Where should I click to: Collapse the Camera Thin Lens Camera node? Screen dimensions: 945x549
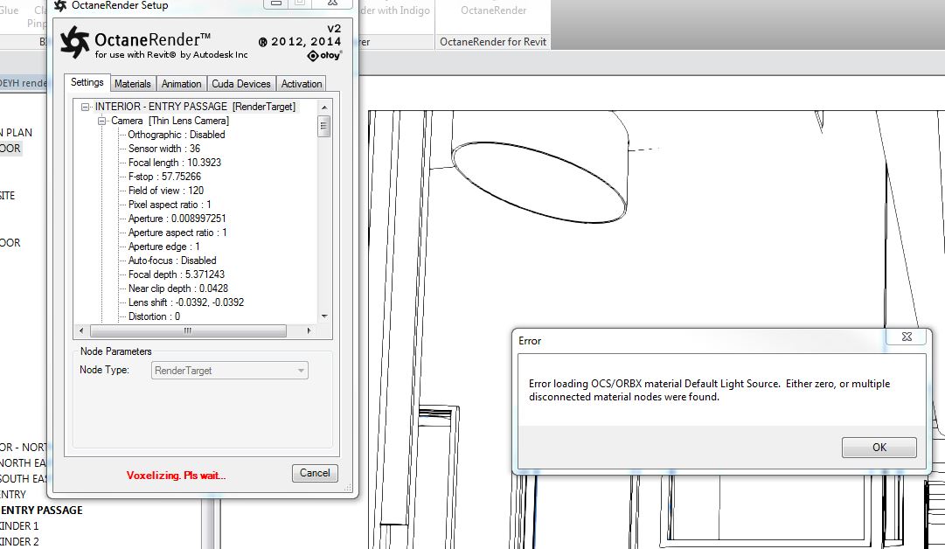pos(101,121)
